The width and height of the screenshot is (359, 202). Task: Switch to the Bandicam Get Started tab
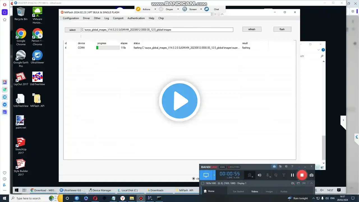click(x=238, y=191)
